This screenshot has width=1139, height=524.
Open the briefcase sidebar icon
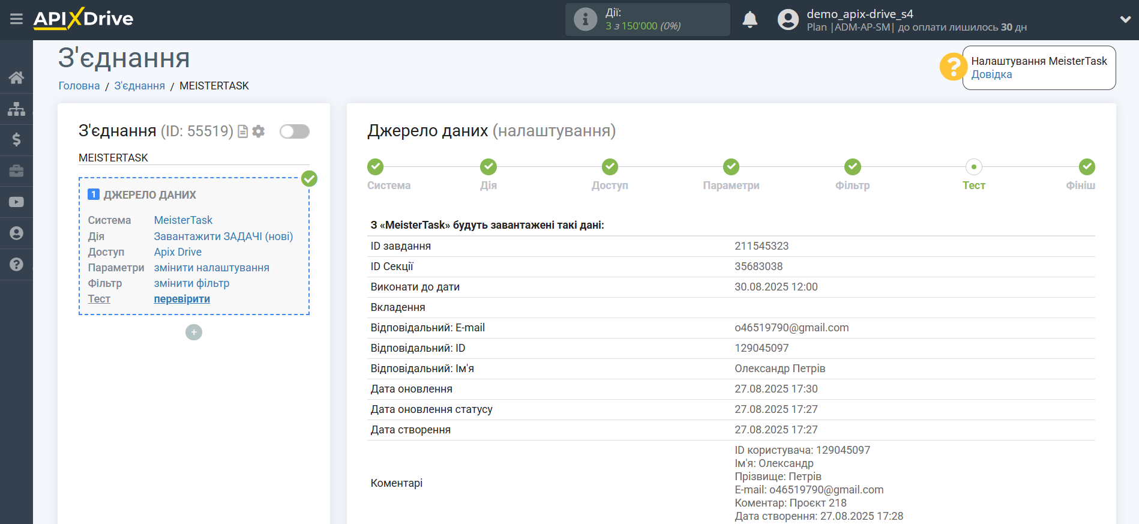tap(16, 171)
